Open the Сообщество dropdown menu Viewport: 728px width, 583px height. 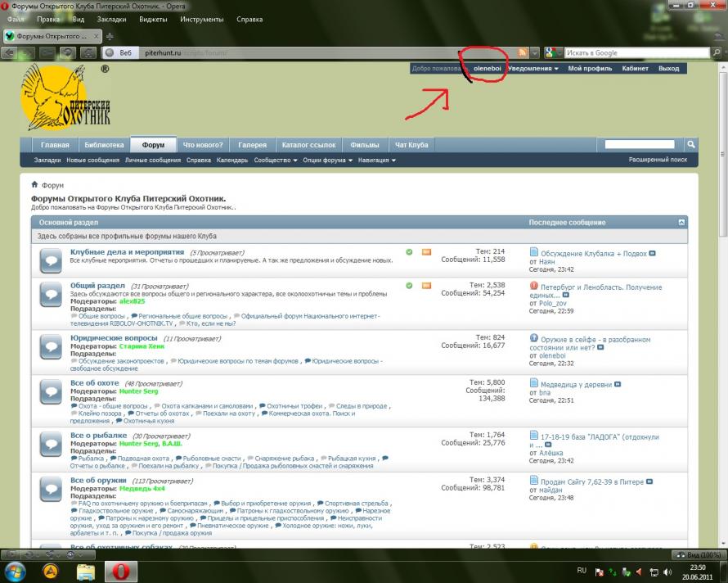(276, 160)
